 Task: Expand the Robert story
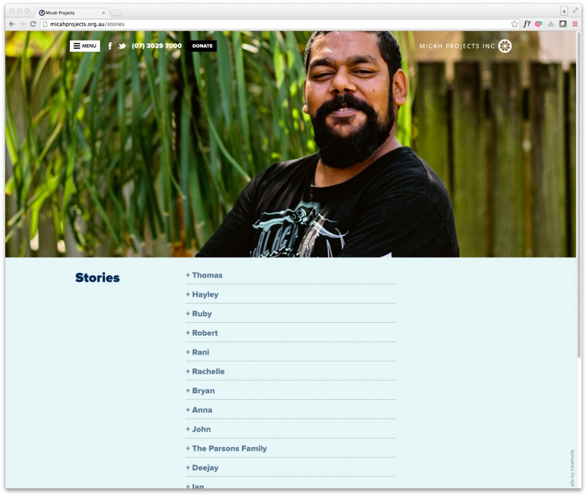coord(202,333)
